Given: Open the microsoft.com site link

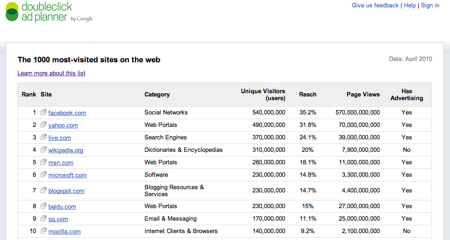Looking at the screenshot, I should (x=67, y=175).
